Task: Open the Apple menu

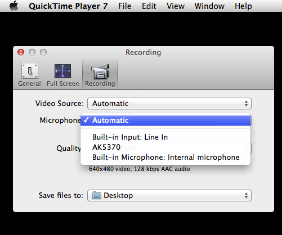Action: pyautogui.click(x=14, y=6)
